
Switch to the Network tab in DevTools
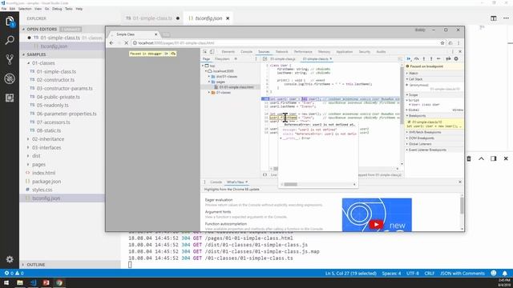(x=281, y=51)
